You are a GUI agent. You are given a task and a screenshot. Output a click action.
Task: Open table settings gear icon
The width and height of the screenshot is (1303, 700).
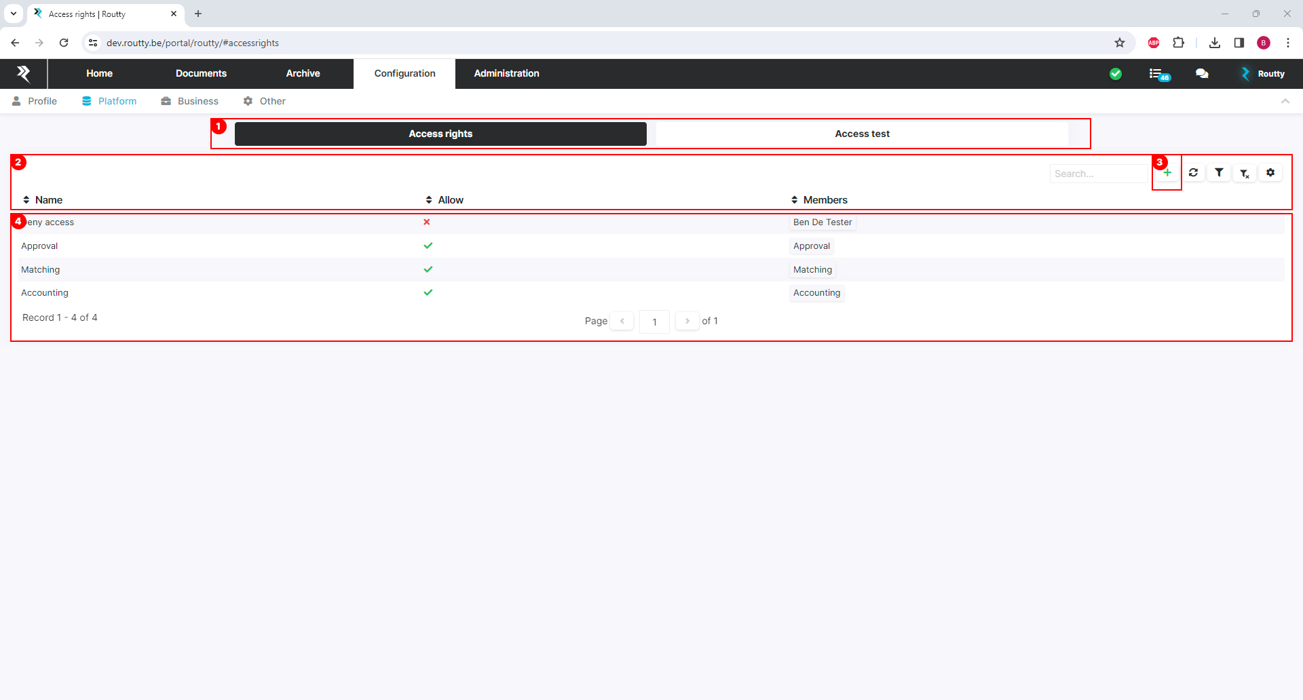[1270, 173]
